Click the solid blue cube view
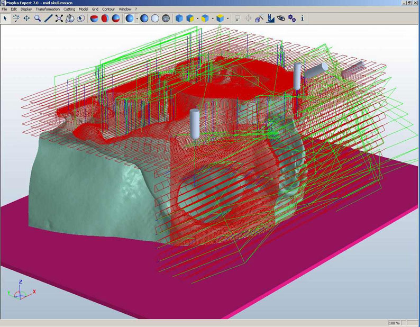Image resolution: width=420 pixels, height=327 pixels. coord(179,19)
